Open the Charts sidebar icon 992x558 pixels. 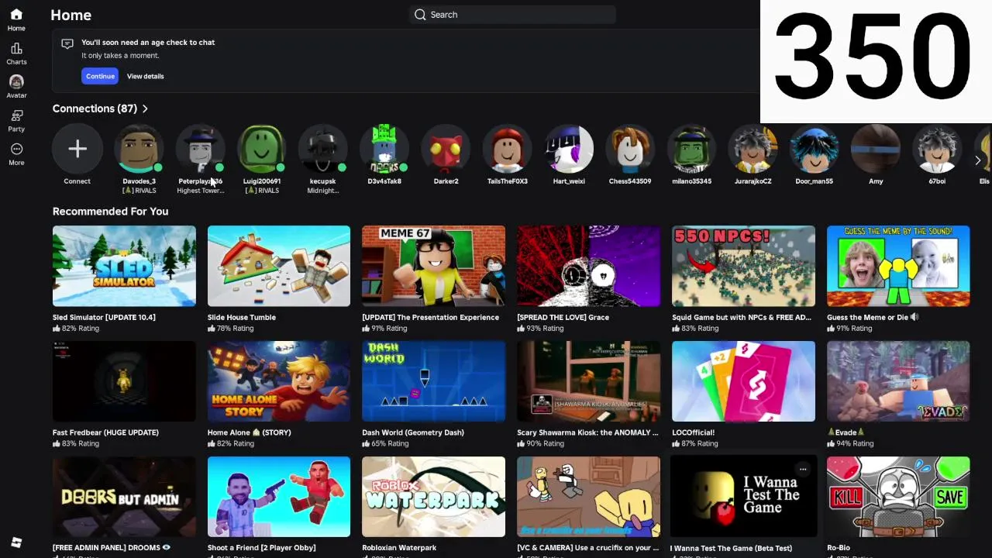coord(16,48)
